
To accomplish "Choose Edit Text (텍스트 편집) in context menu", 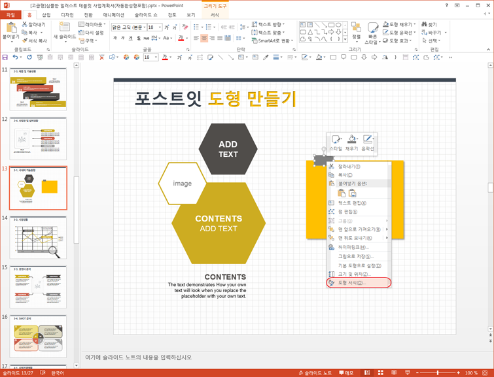I will 359,203.
